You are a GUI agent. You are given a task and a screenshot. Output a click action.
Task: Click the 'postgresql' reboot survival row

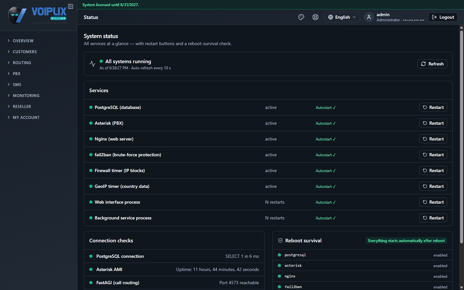tap(362, 255)
